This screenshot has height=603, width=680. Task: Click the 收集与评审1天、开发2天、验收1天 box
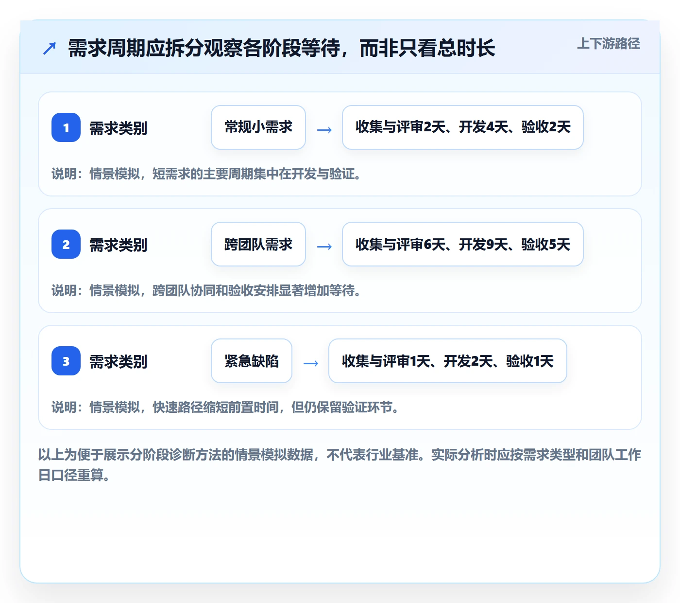[x=448, y=361]
